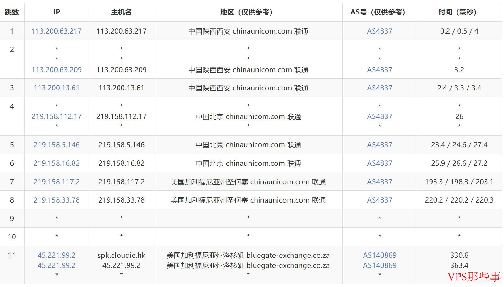Select the 主机名 column header
This screenshot has height=287, width=504.
tap(121, 12)
